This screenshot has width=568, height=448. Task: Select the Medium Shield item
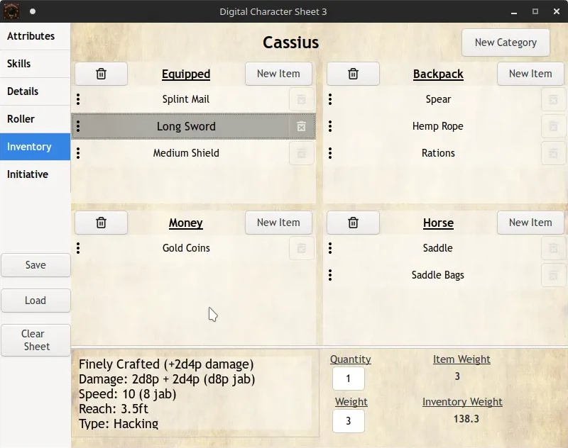point(186,153)
